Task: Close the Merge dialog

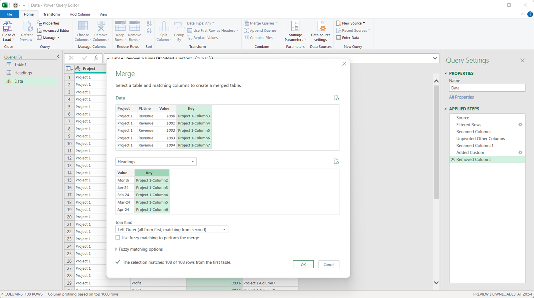Action: [344, 64]
